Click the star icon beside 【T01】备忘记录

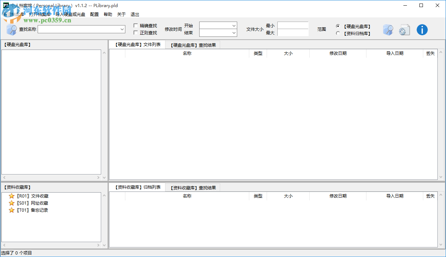pyautogui.click(x=12, y=210)
